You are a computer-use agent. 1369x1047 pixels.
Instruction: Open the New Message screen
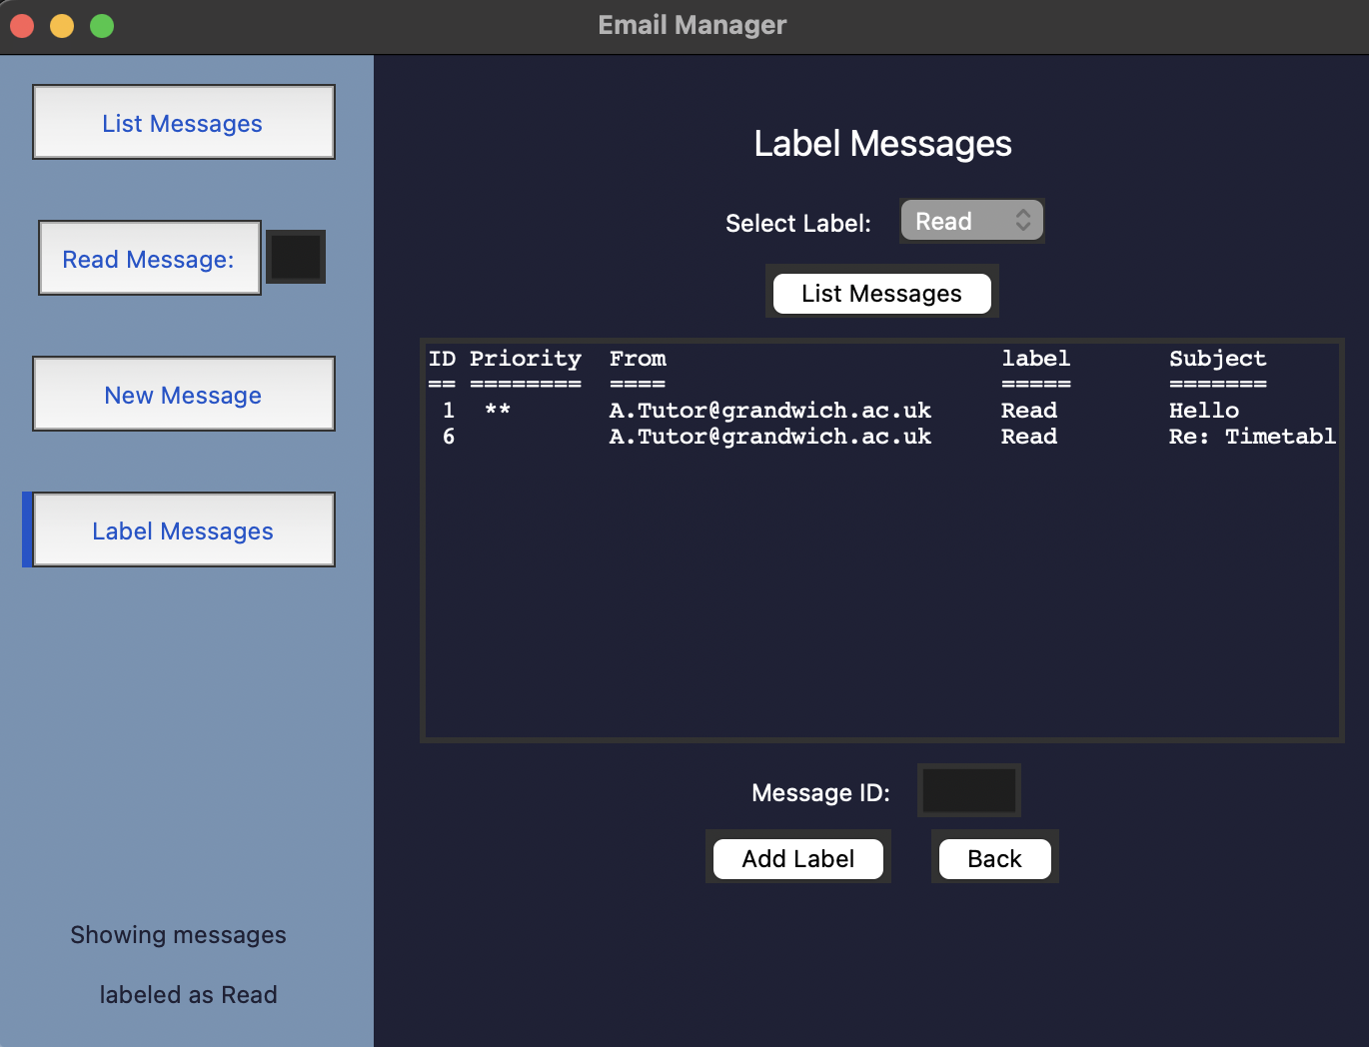[184, 394]
